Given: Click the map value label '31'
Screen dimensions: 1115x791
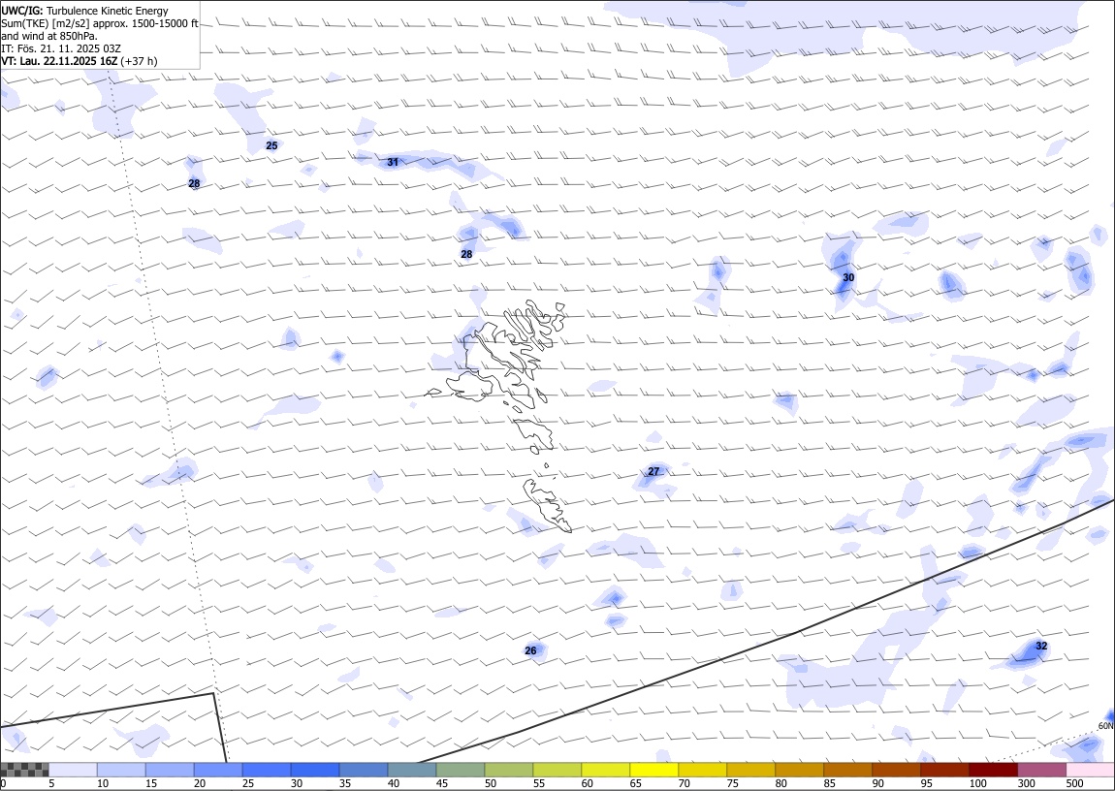Looking at the screenshot, I should [393, 162].
